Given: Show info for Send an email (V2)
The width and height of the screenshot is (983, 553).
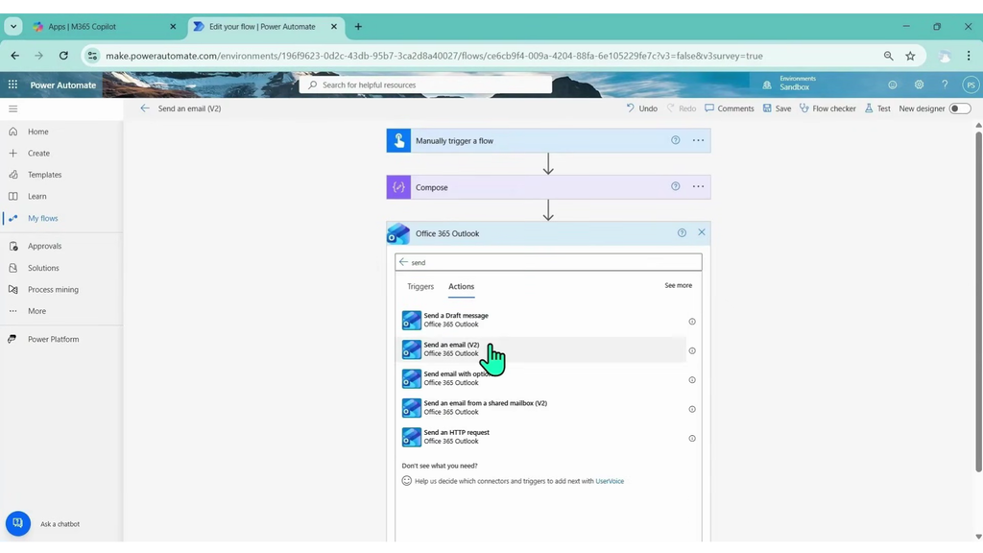Looking at the screenshot, I should 692,351.
